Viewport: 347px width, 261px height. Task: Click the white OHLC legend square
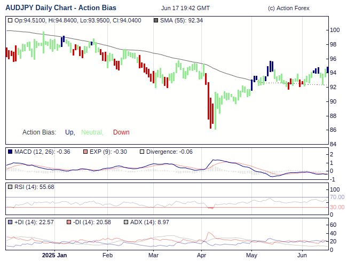pos(10,20)
